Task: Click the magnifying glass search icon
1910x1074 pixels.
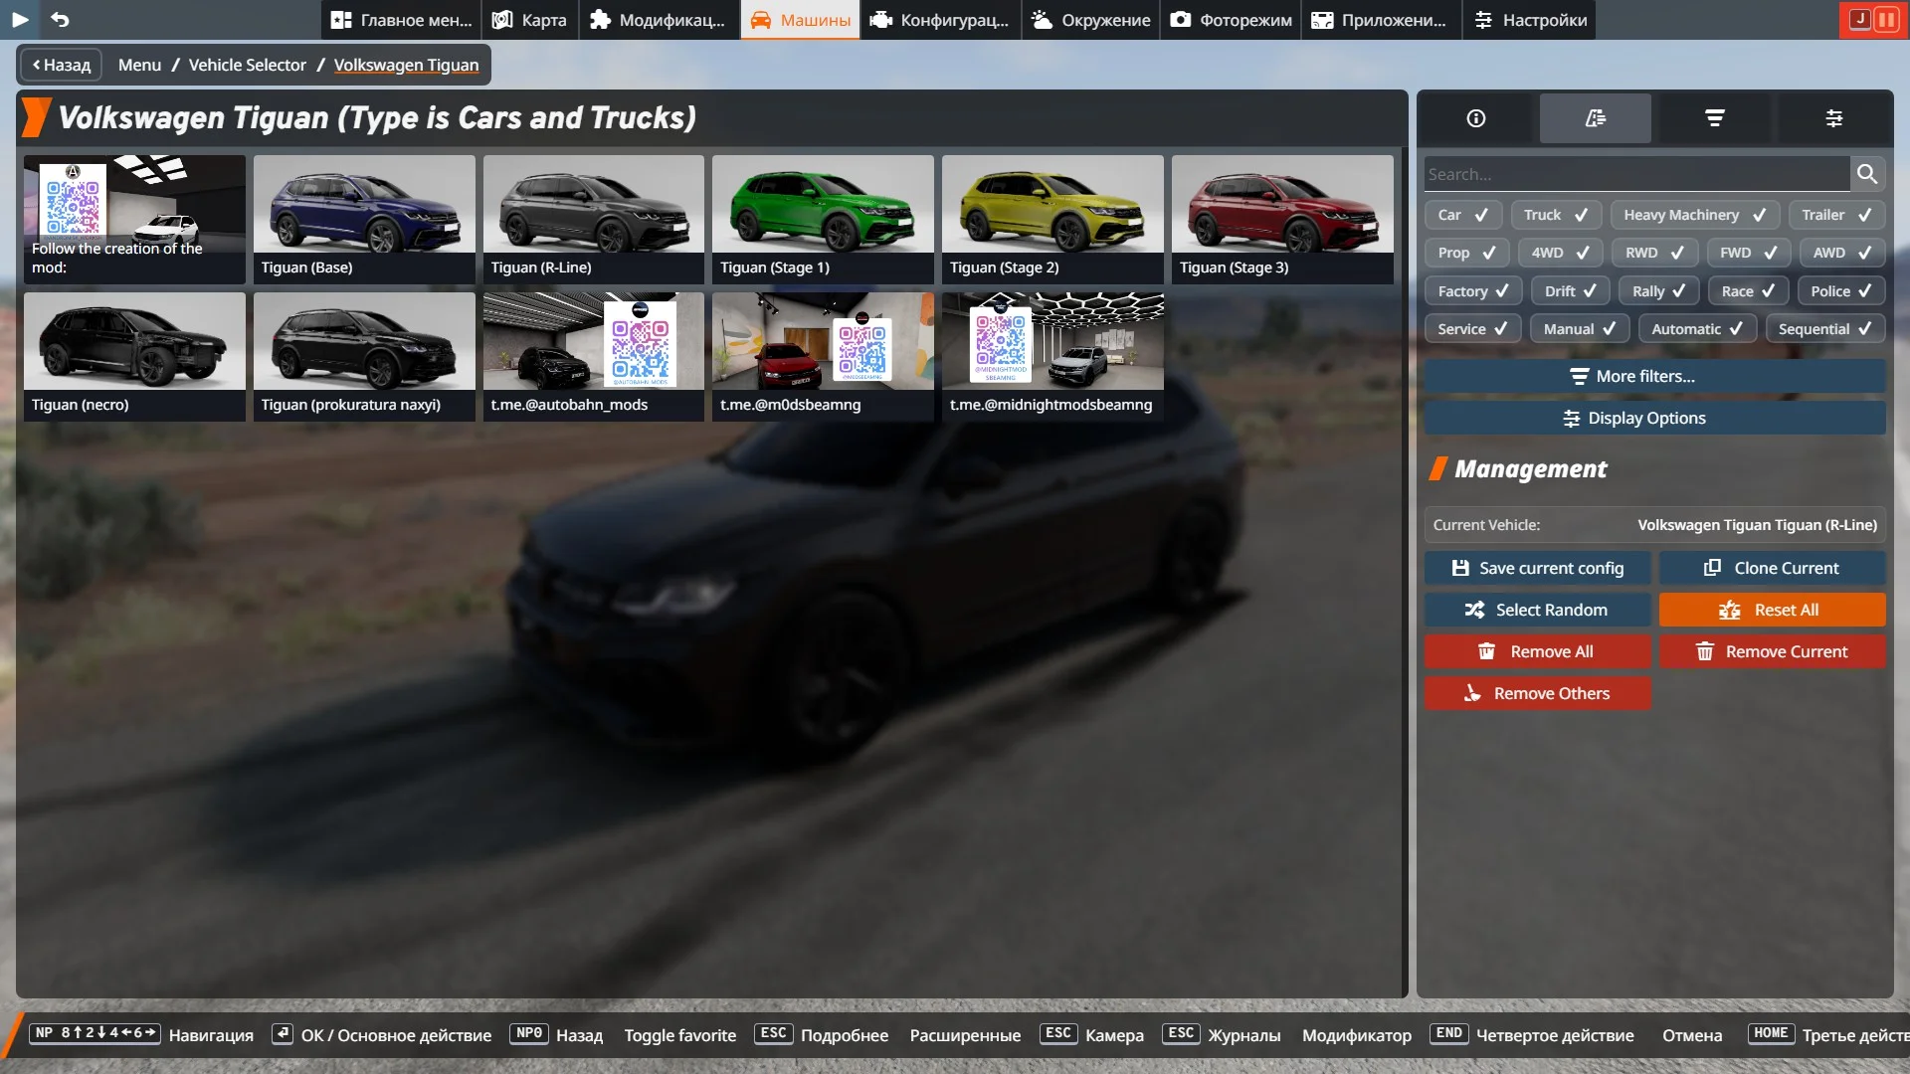Action: pos(1867,174)
